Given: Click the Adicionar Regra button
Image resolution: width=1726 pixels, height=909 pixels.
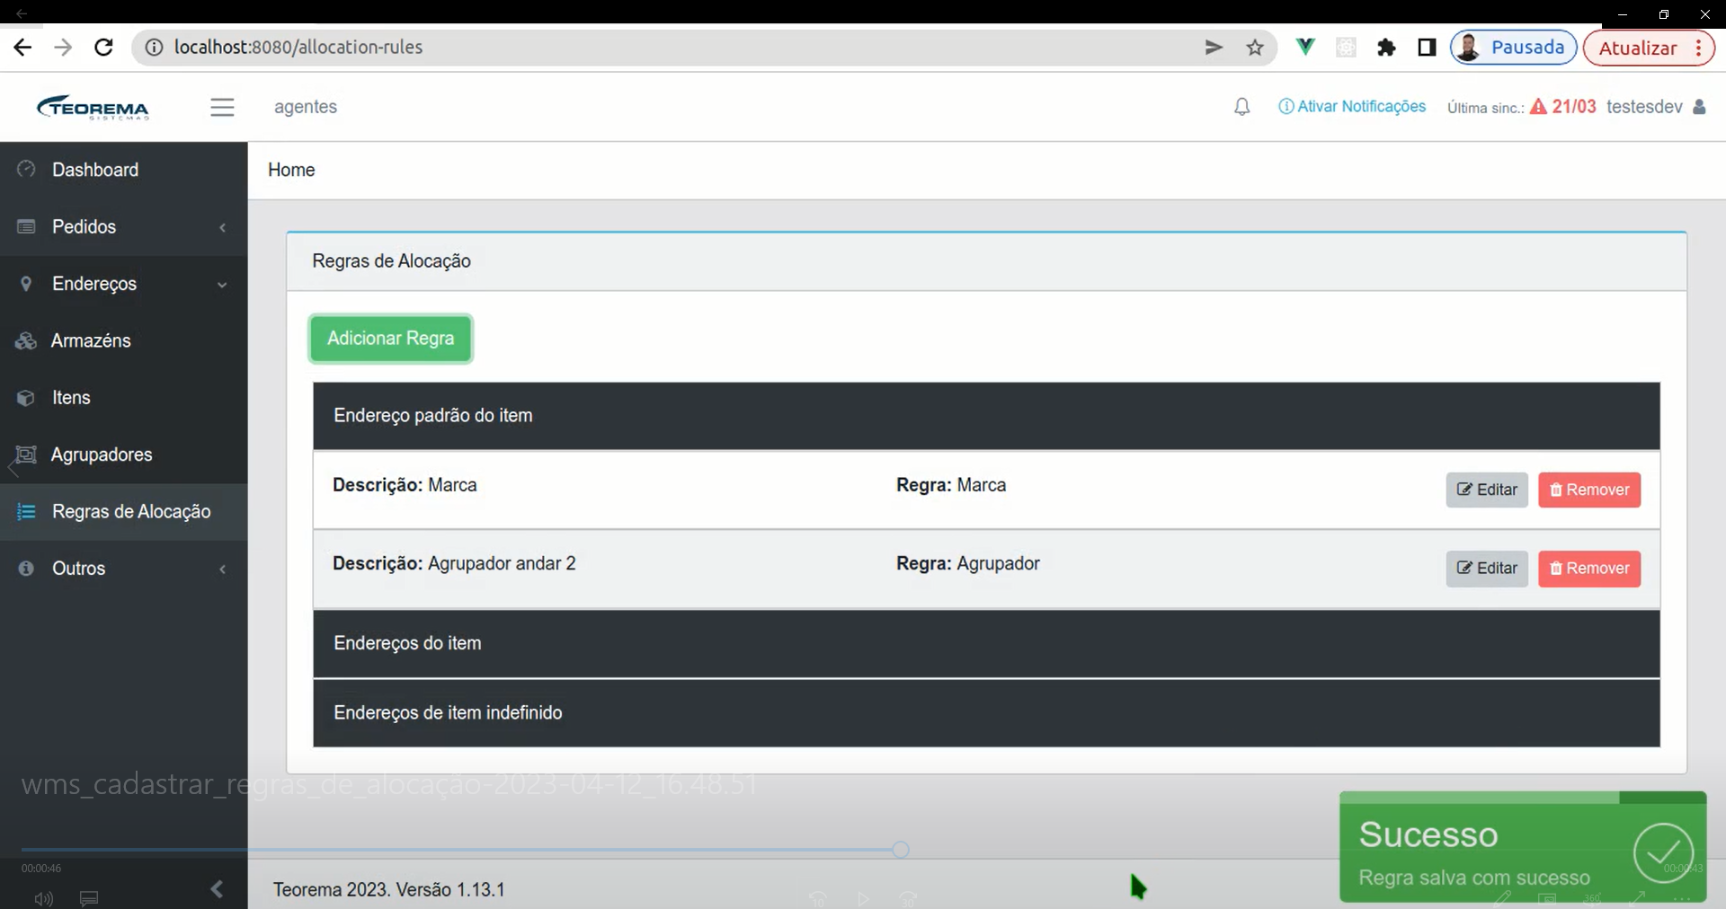Looking at the screenshot, I should (391, 339).
